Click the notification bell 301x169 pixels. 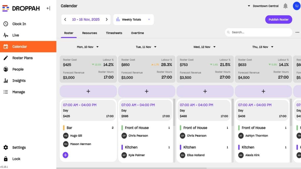click(x=285, y=6)
